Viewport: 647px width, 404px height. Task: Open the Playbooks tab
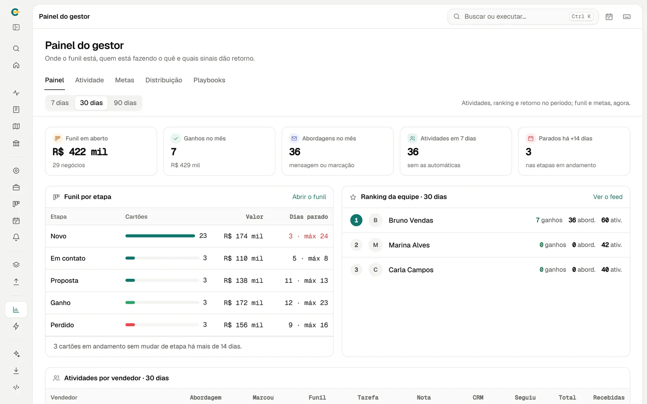[x=209, y=80]
